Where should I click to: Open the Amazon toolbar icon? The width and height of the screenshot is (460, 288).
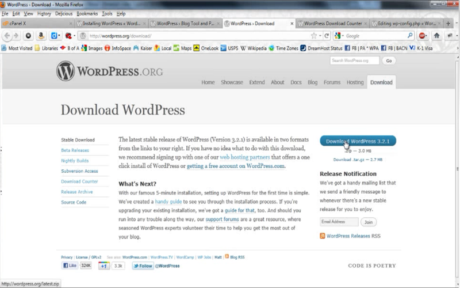pos(41,36)
